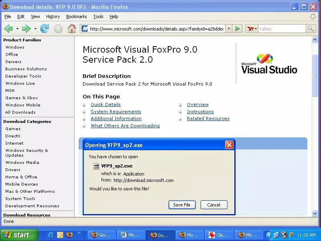Open the View menu

pyautogui.click(x=35, y=16)
